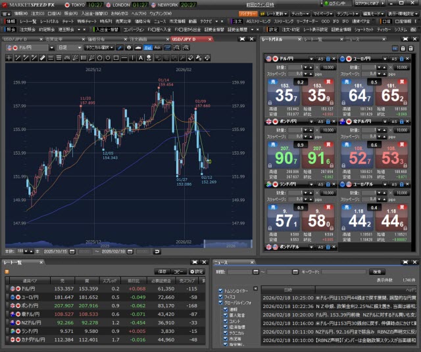Click the chart zoom-in magnifier icon
This screenshot has width=421, height=352.
click(186, 47)
